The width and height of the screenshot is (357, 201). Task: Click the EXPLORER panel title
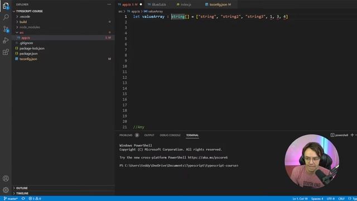tap(22, 4)
